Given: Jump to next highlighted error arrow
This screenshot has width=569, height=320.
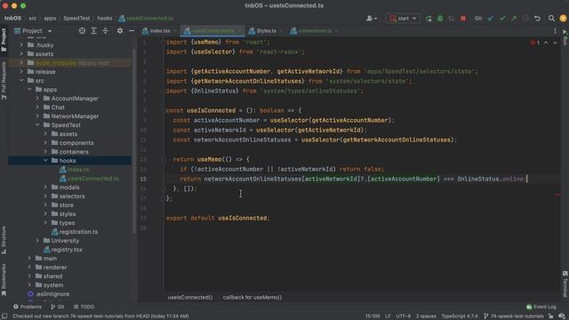Looking at the screenshot, I should (555, 43).
